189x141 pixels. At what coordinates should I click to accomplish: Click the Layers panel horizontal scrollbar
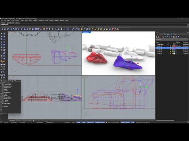[x=165, y=120]
